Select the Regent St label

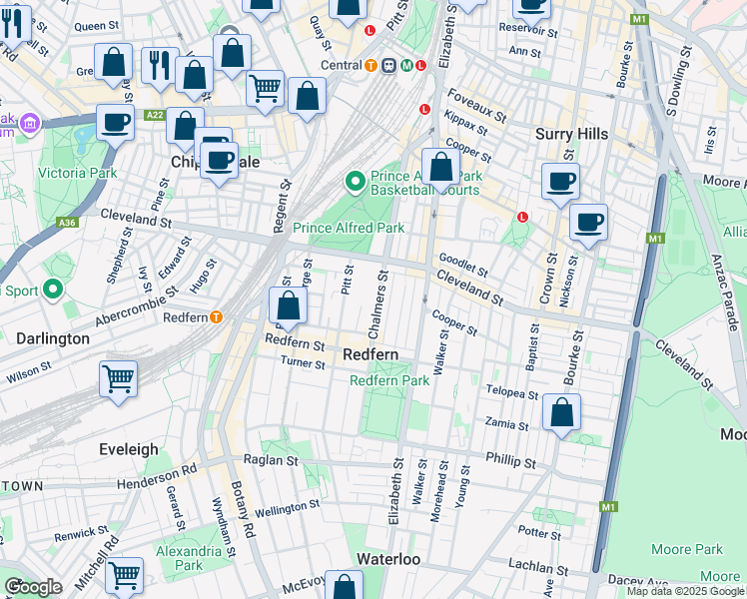[x=282, y=206]
